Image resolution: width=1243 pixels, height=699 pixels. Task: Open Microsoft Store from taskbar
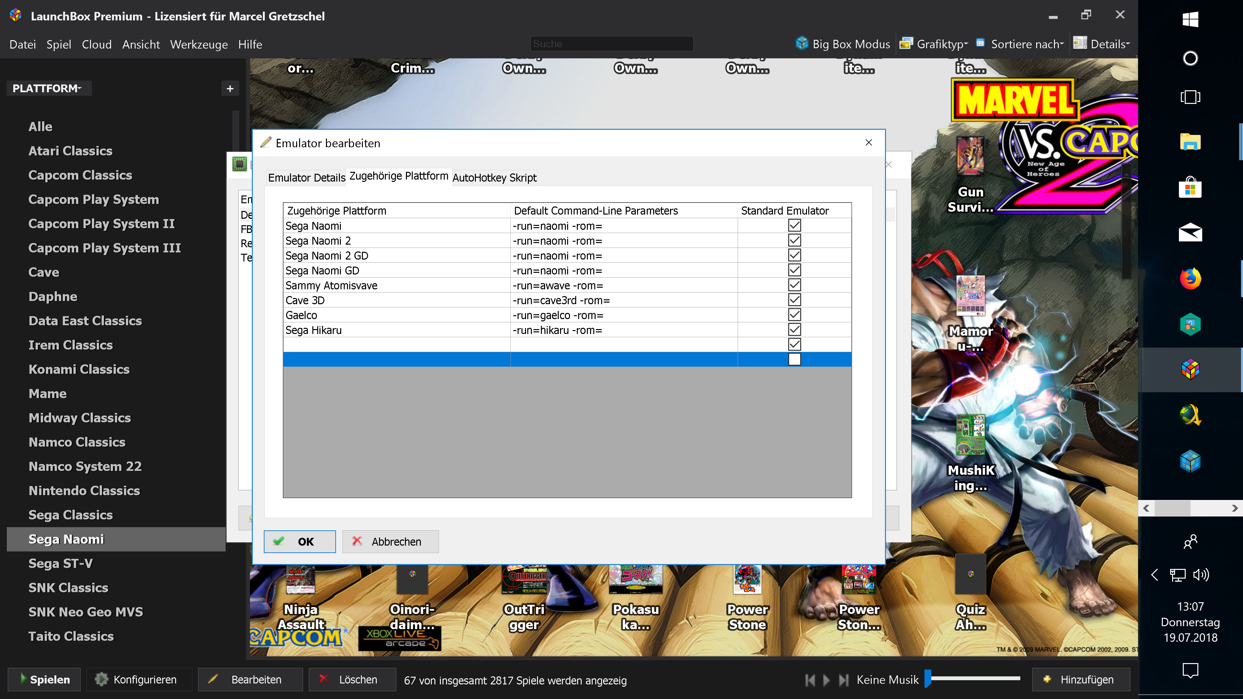point(1190,187)
